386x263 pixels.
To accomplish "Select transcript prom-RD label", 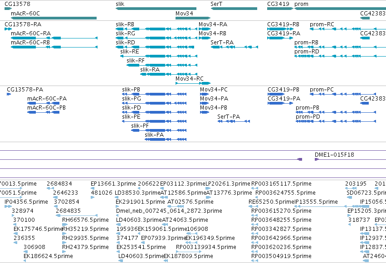I will (307, 52).
